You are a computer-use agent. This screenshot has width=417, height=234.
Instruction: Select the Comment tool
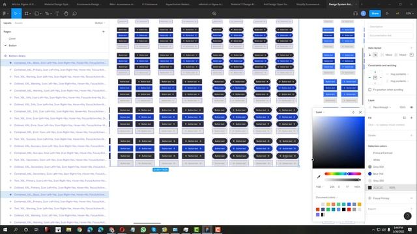coord(75,13)
